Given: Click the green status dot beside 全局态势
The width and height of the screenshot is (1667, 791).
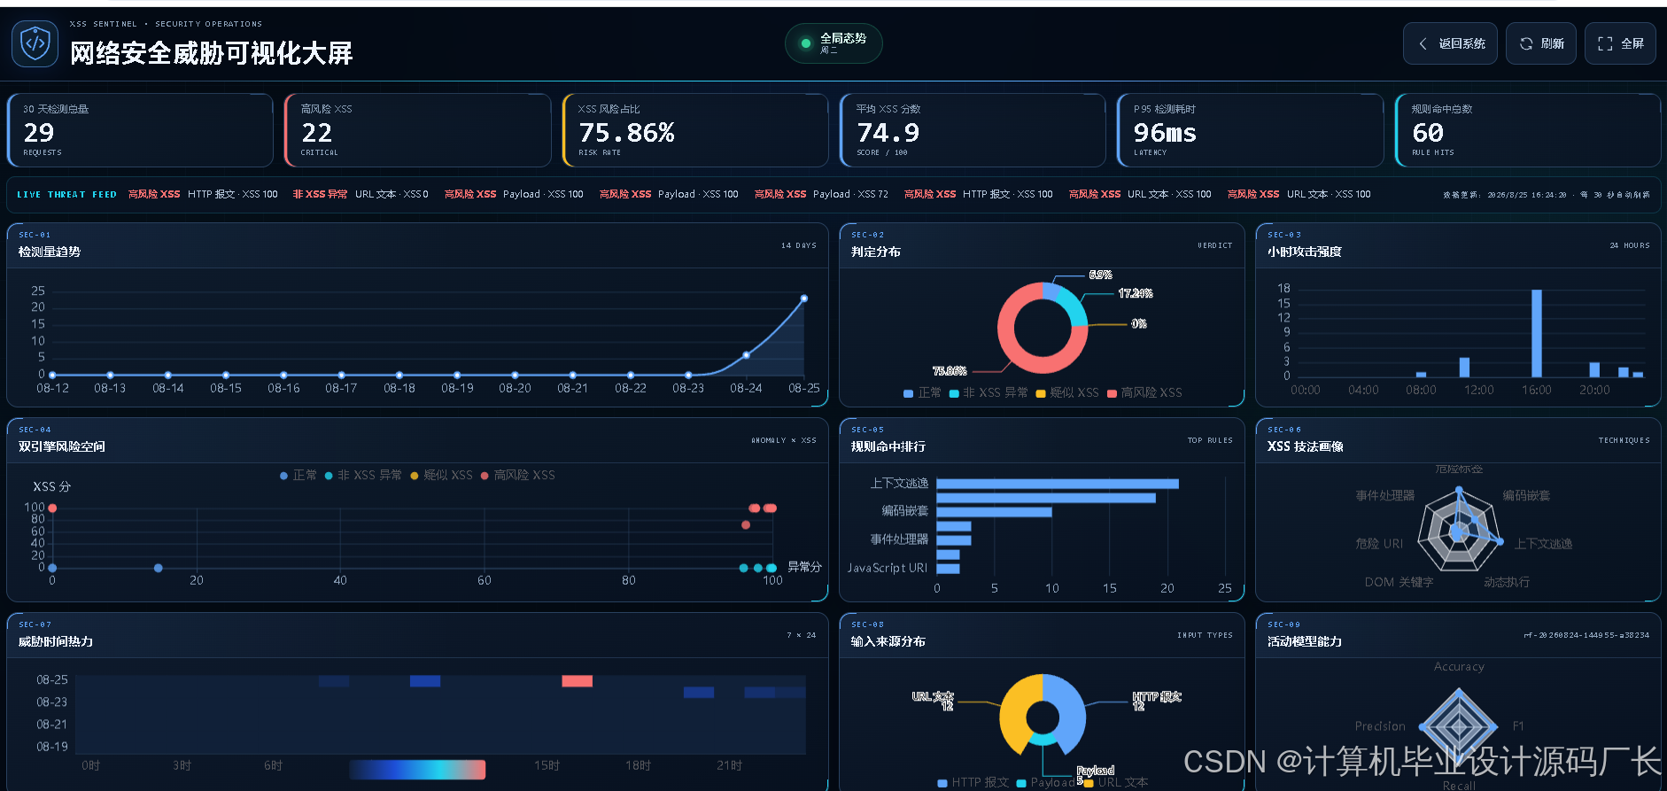Looking at the screenshot, I should point(806,43).
